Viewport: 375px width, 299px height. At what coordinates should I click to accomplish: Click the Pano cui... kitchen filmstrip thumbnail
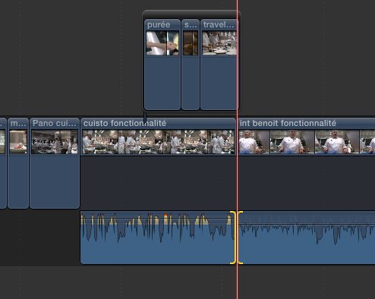pyautogui.click(x=55, y=142)
